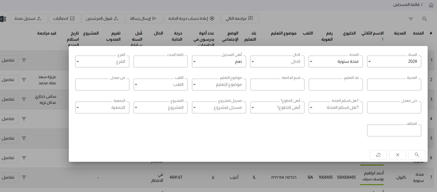Click the search icon in the top toolbar
The width and height of the screenshot is (437, 192).
tap(424, 19)
